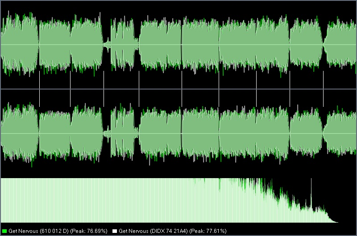Click the lower channel waveform display
357x236 pixels.
click(x=178, y=134)
